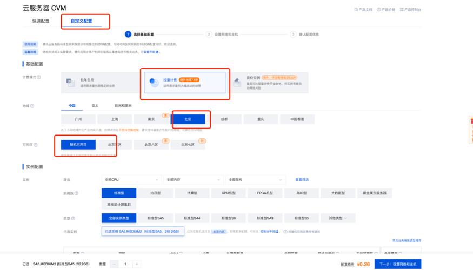This screenshot has height=270, width=473.
Task: Choose the GPU机型 instance family
Action: (x=228, y=193)
